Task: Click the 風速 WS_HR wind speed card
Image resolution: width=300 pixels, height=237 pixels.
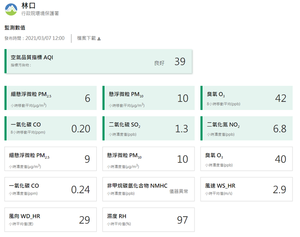Action: (x=246, y=189)
